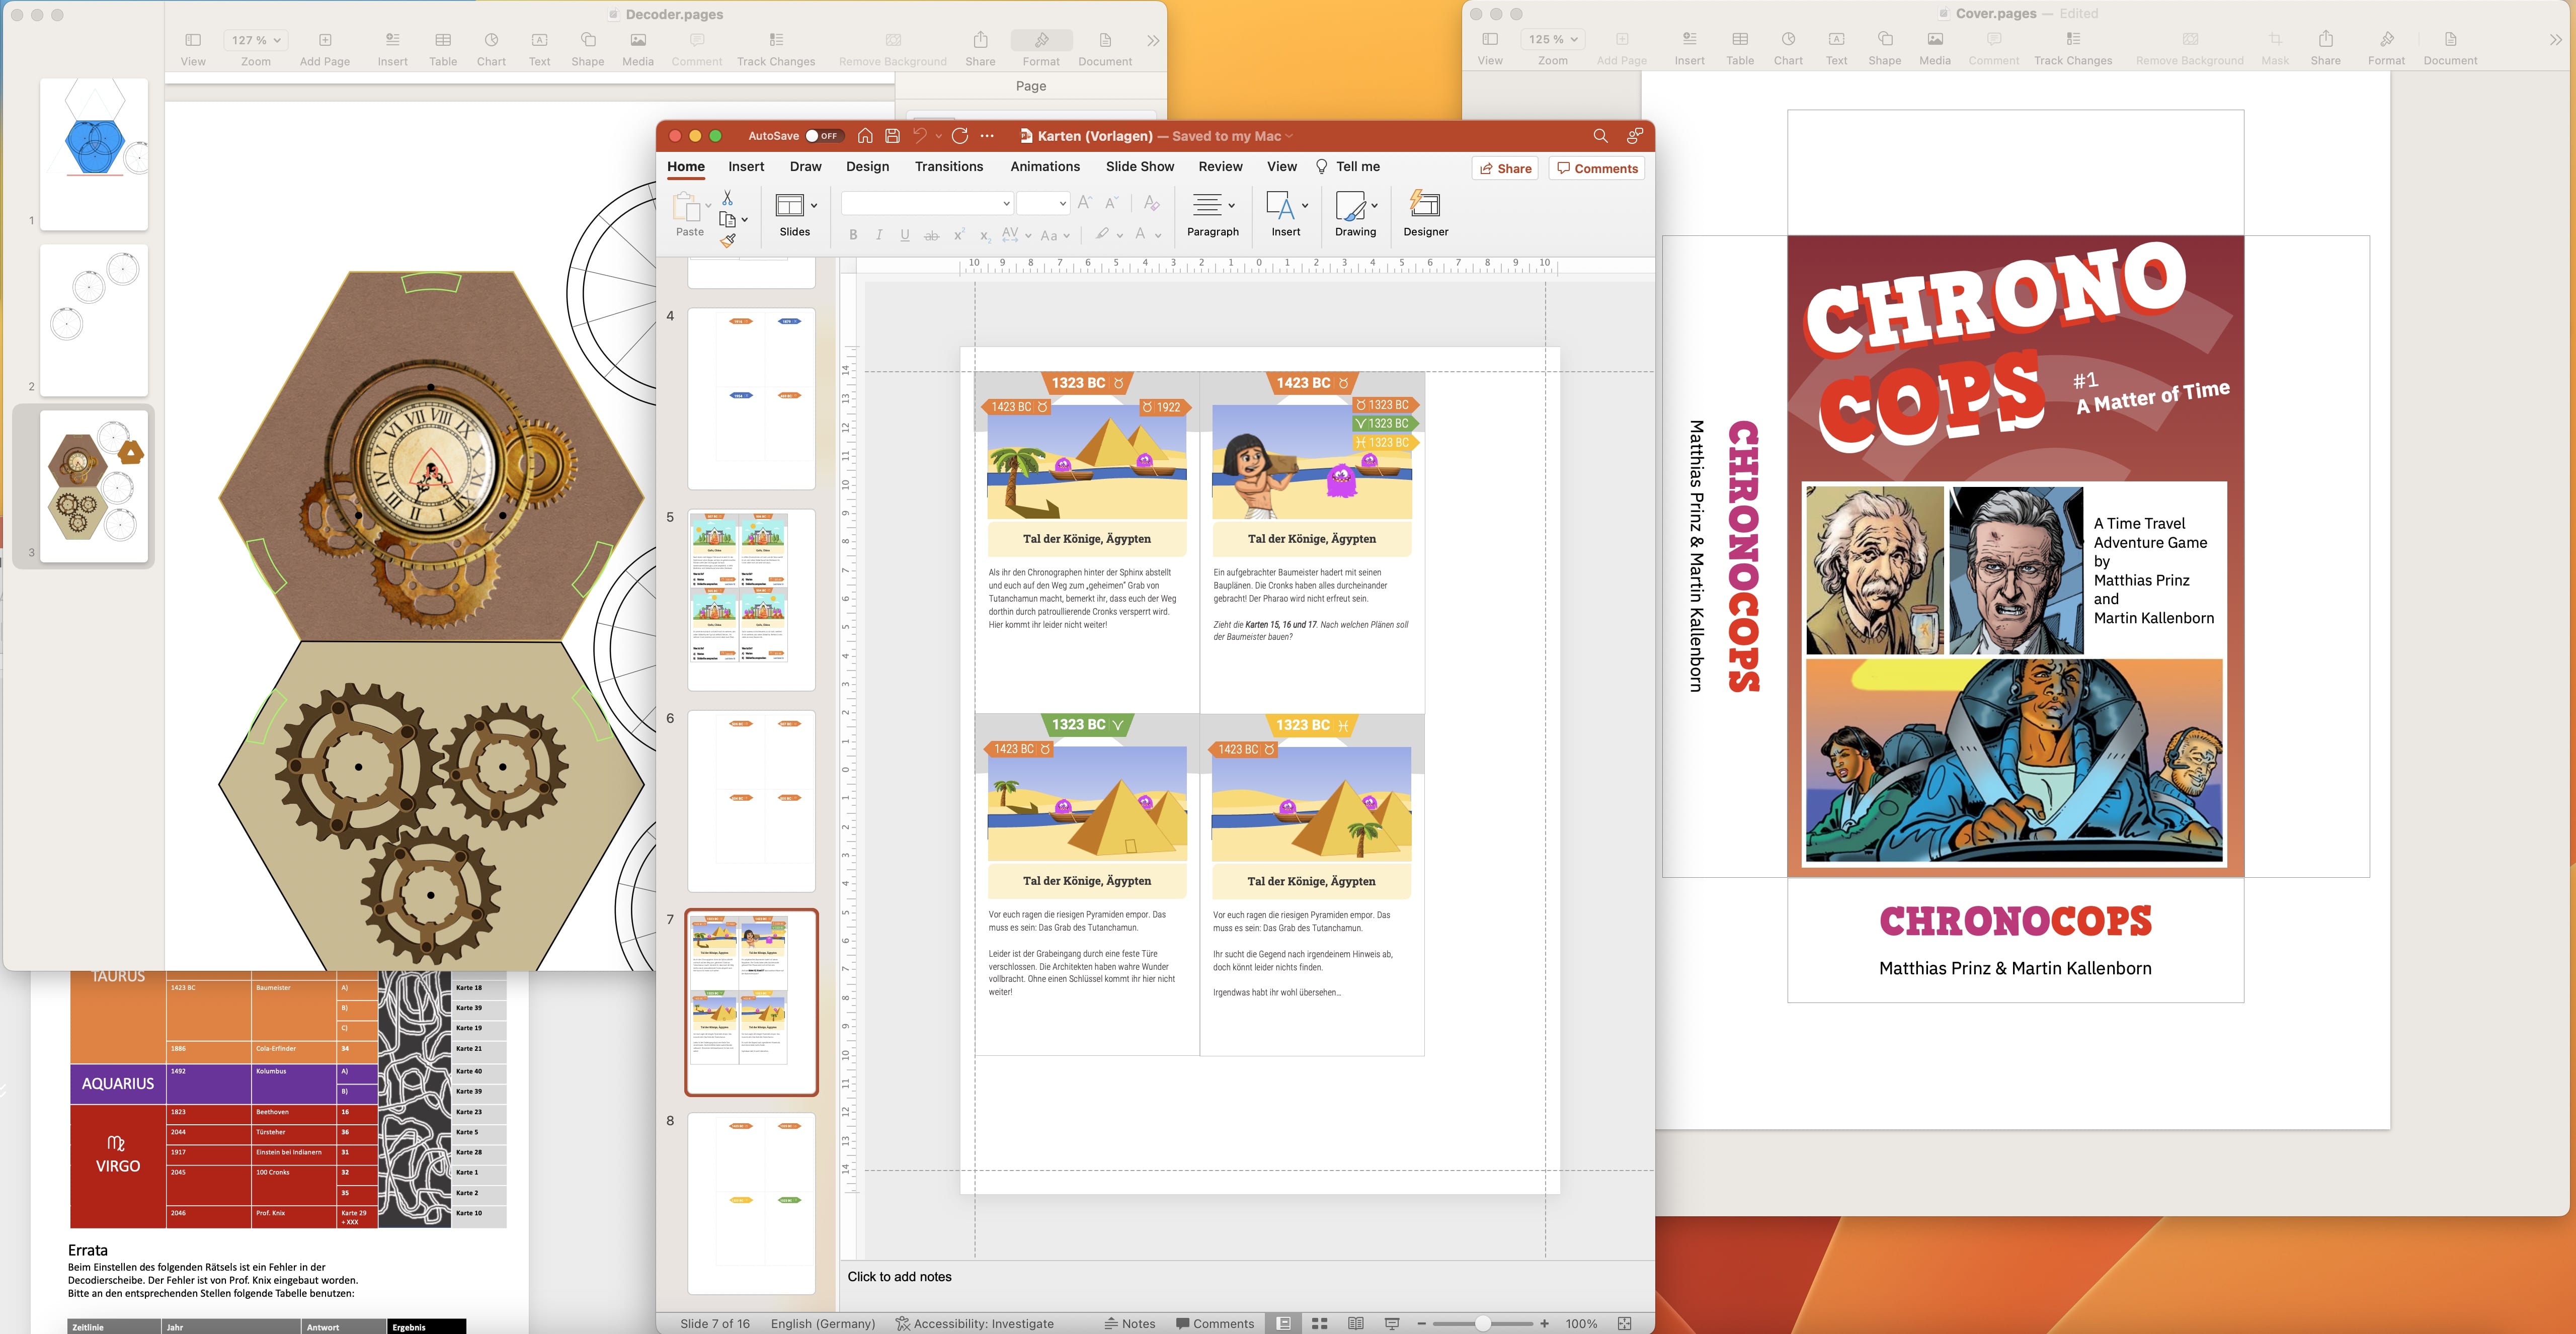Click Accessibility: Investigate in status bar
Screen dimensions: 2576x1334
975,1323
